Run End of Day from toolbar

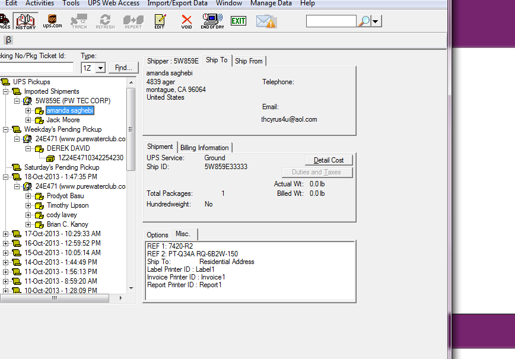point(212,21)
